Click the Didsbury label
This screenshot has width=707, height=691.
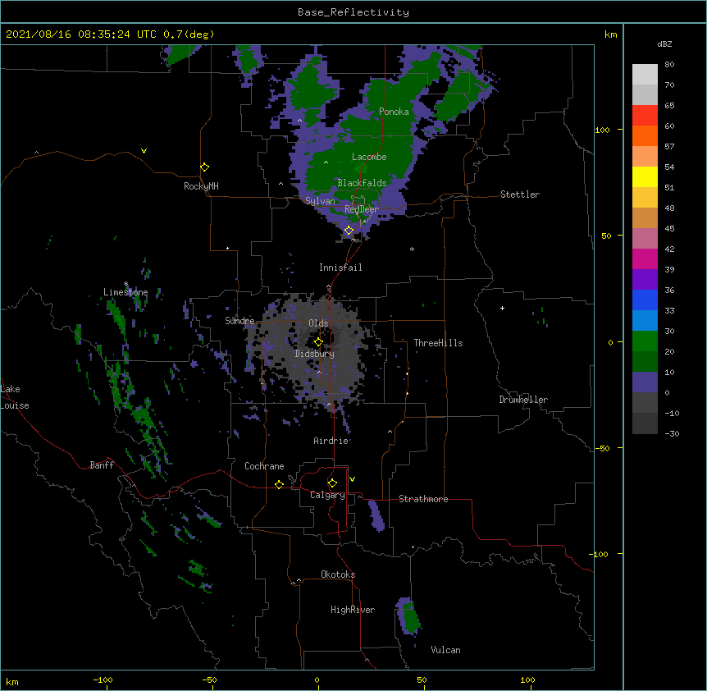coord(315,354)
